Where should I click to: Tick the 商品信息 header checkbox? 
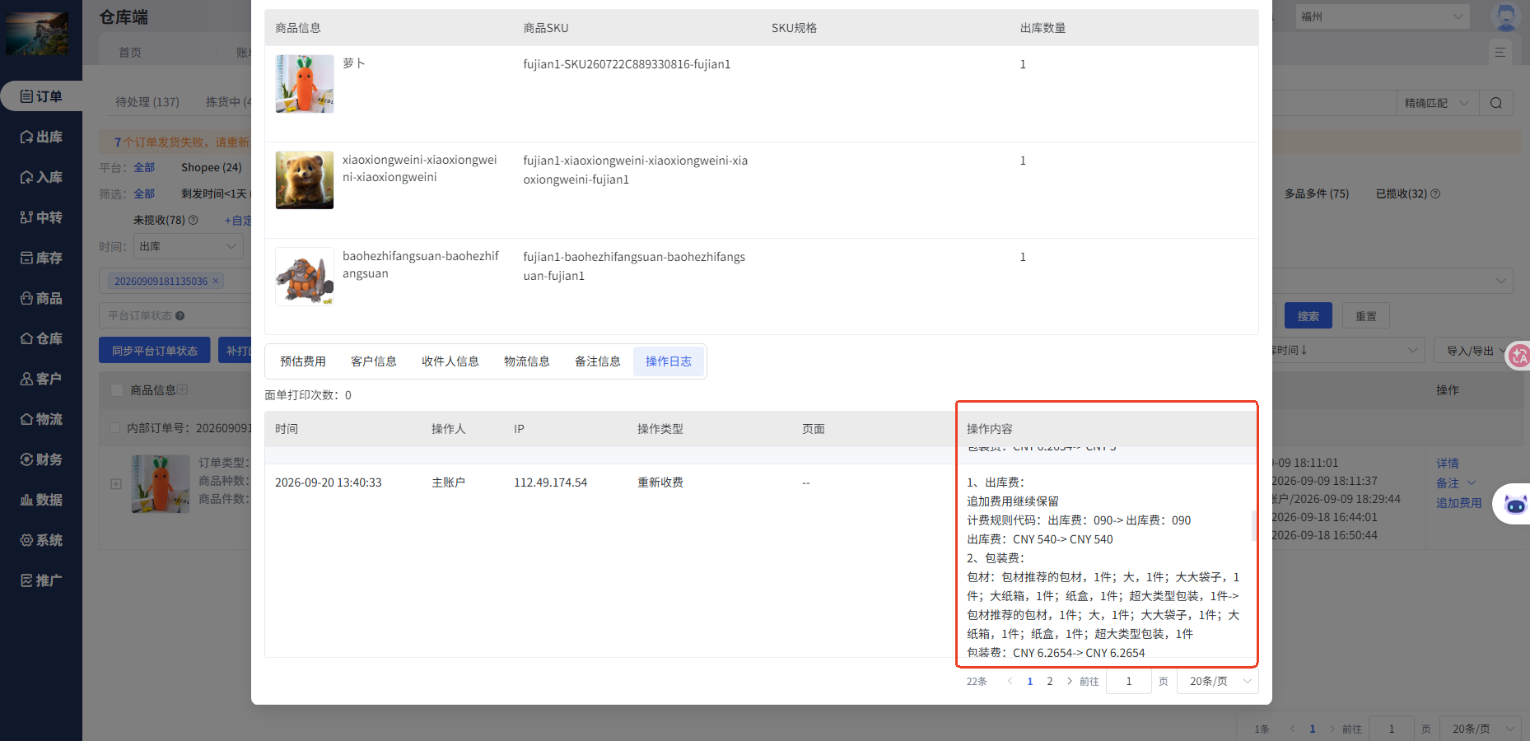click(116, 390)
